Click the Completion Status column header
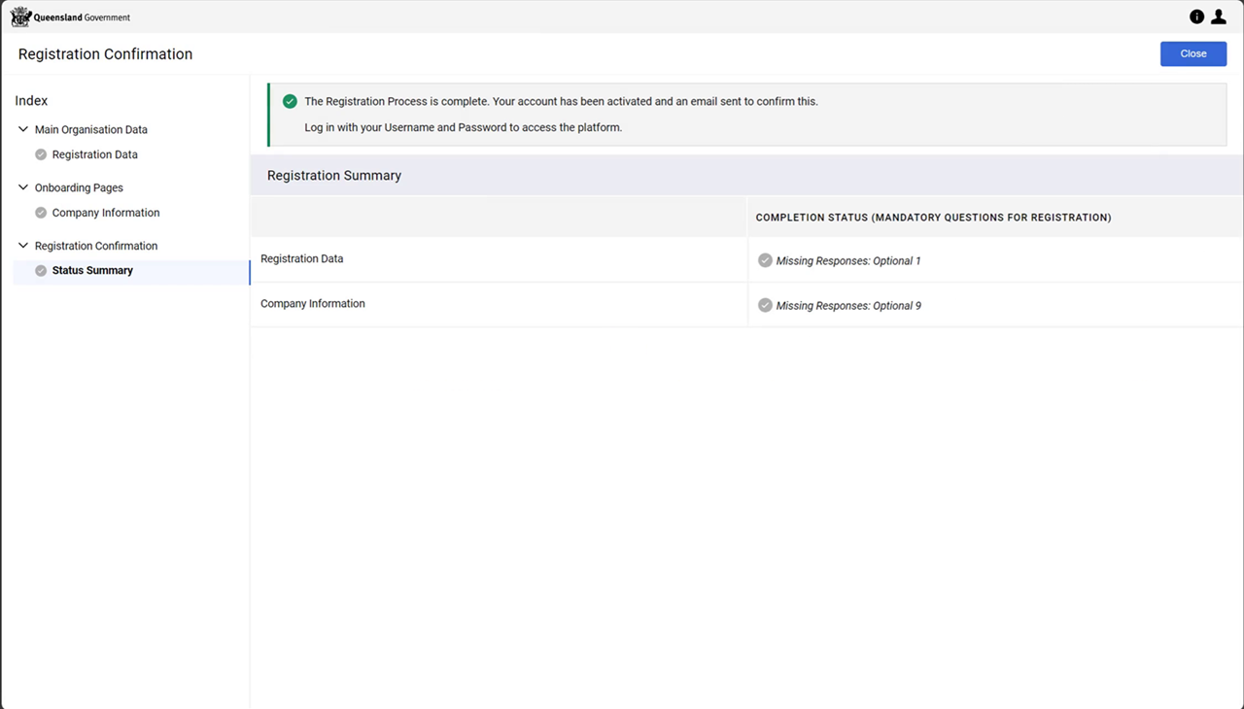 pyautogui.click(x=933, y=218)
